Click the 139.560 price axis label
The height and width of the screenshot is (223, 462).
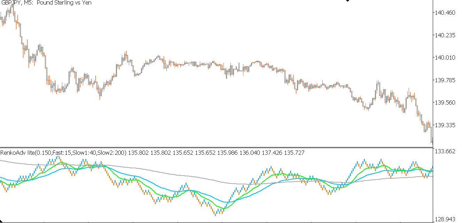point(445,102)
